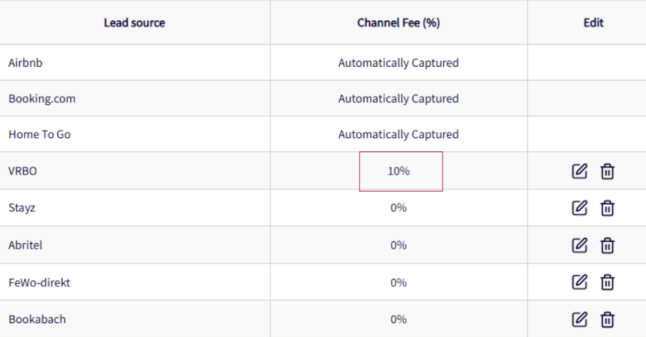Open edit for Abritel row
The height and width of the screenshot is (337, 646).
tap(579, 245)
